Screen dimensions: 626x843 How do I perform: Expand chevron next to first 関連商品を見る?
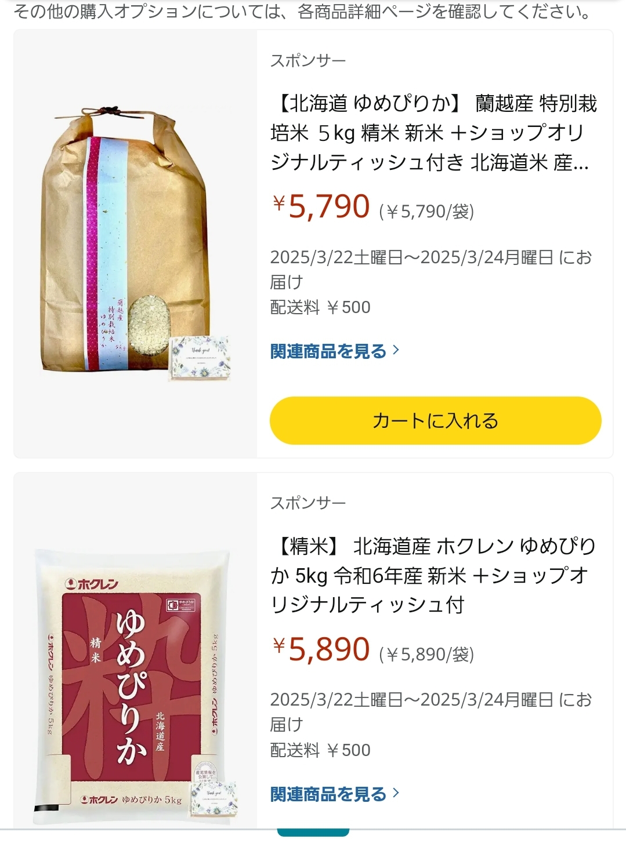tap(396, 350)
